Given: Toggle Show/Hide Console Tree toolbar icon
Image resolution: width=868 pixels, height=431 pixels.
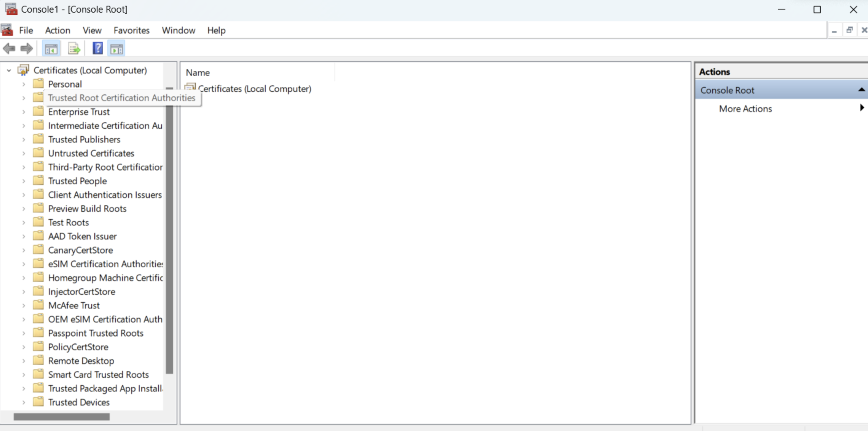Looking at the screenshot, I should tap(51, 49).
